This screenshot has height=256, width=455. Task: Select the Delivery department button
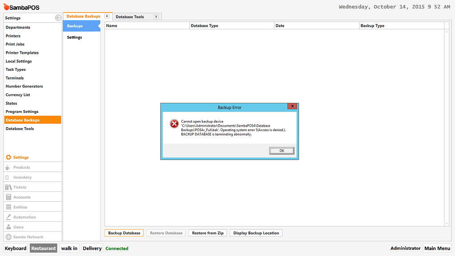click(x=92, y=248)
